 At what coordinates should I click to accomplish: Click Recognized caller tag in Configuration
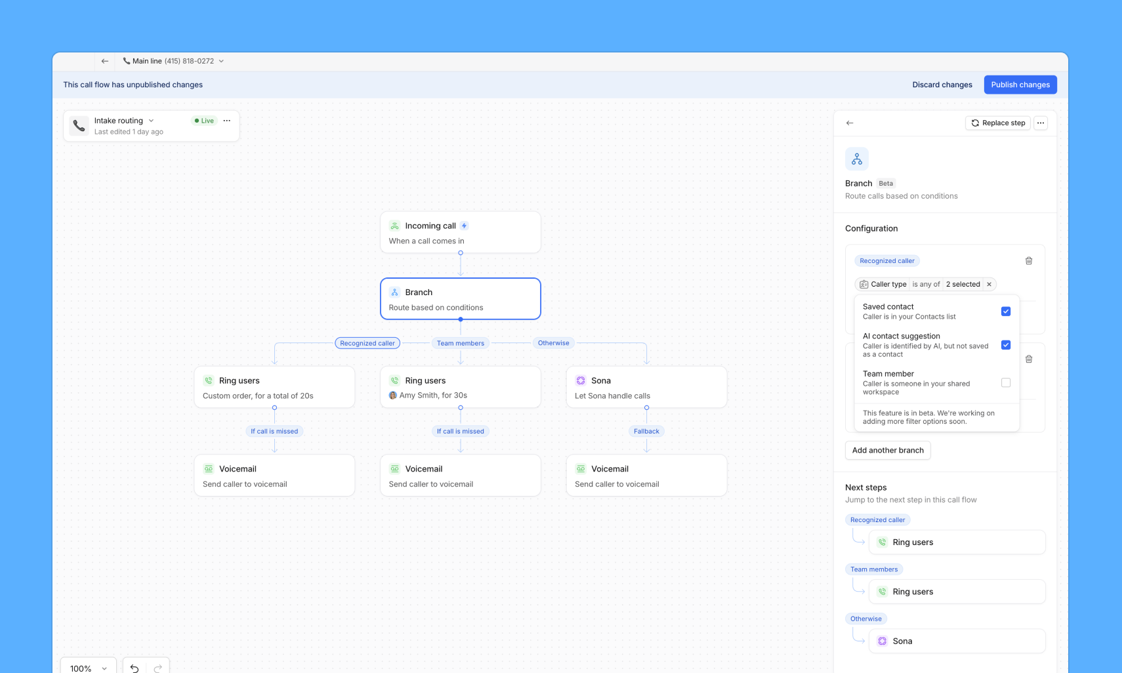[x=887, y=261]
